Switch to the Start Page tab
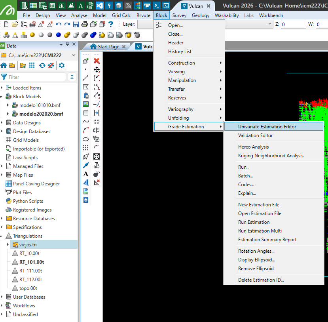This screenshot has width=328, height=322. coord(108,46)
